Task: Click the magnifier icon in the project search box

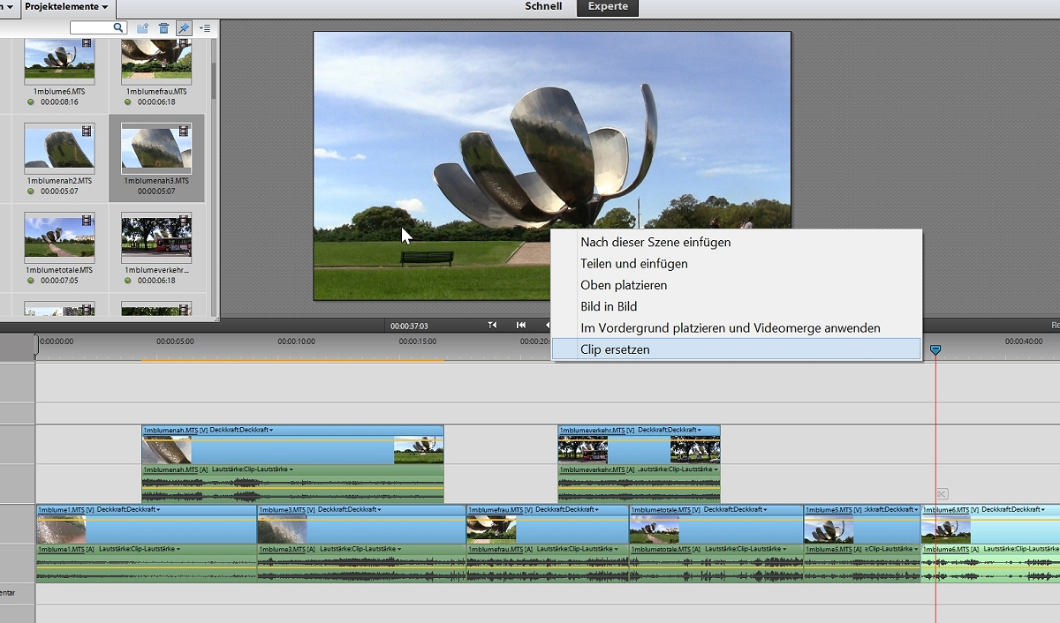Action: 119,28
